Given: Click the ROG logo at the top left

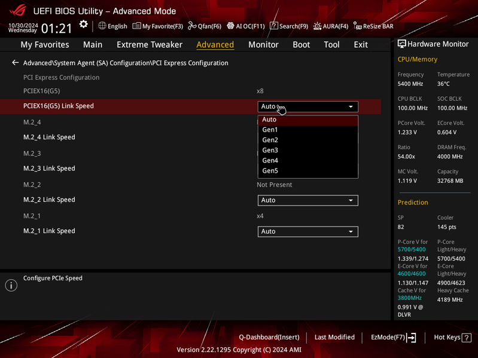Looking at the screenshot, I should [x=18, y=11].
